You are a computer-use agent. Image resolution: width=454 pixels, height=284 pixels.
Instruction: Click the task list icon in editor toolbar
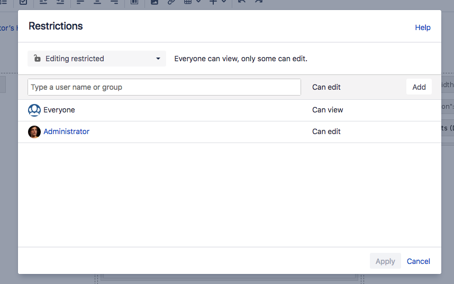[23, 2]
